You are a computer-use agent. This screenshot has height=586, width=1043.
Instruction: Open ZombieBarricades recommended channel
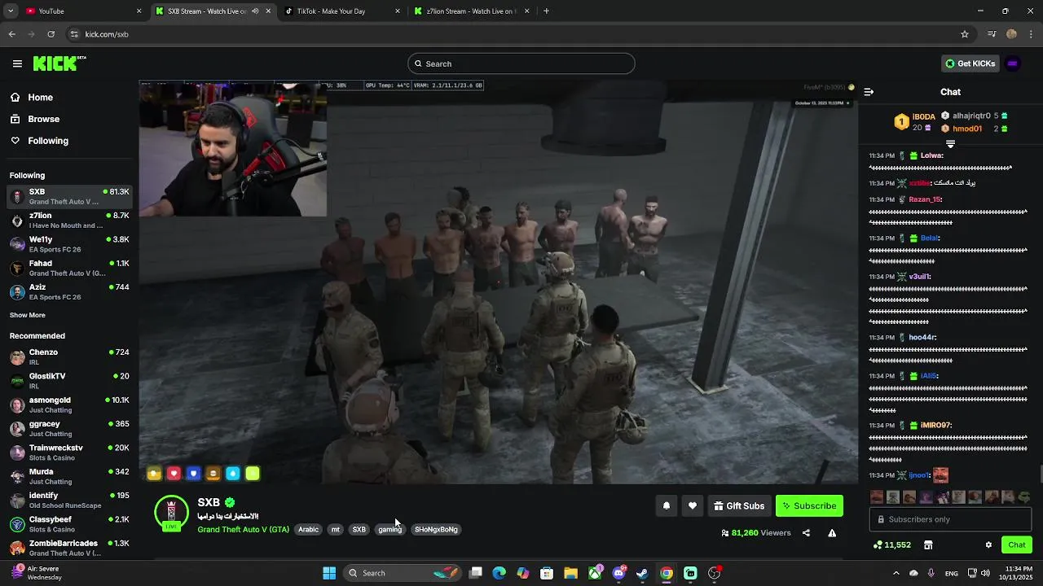[69, 548]
